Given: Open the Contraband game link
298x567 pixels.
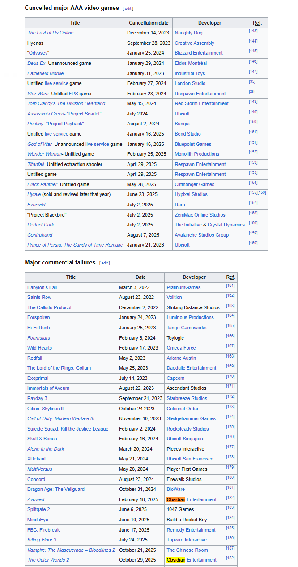Looking at the screenshot, I should tap(40, 235).
